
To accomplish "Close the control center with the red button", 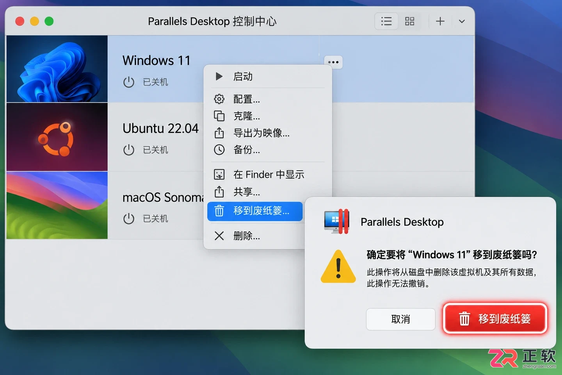I will 20,21.
